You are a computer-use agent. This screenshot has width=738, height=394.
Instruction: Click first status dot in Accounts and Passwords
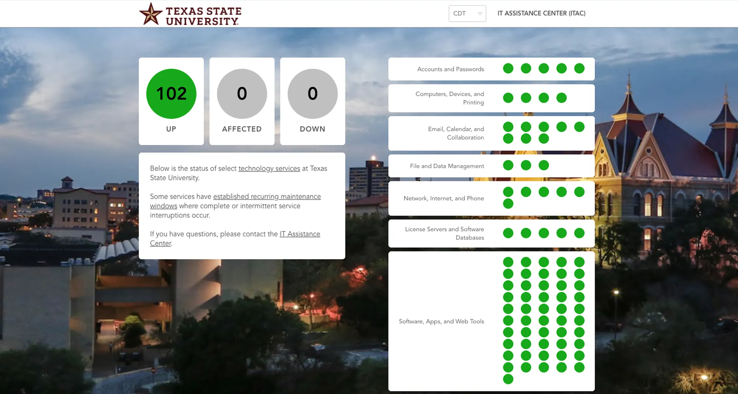(508, 68)
